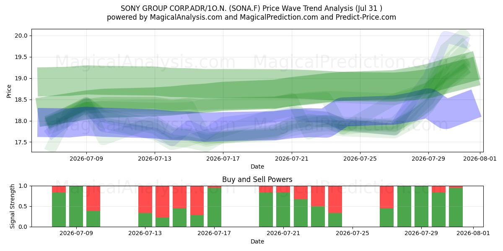Image resolution: width=503 pixels, height=251 pixels.
Task: Click the 20.0 price axis tick
Action: [21, 36]
